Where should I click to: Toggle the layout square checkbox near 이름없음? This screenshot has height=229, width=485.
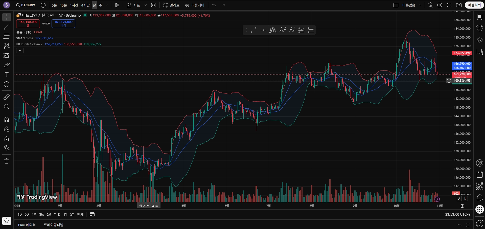coord(396,5)
